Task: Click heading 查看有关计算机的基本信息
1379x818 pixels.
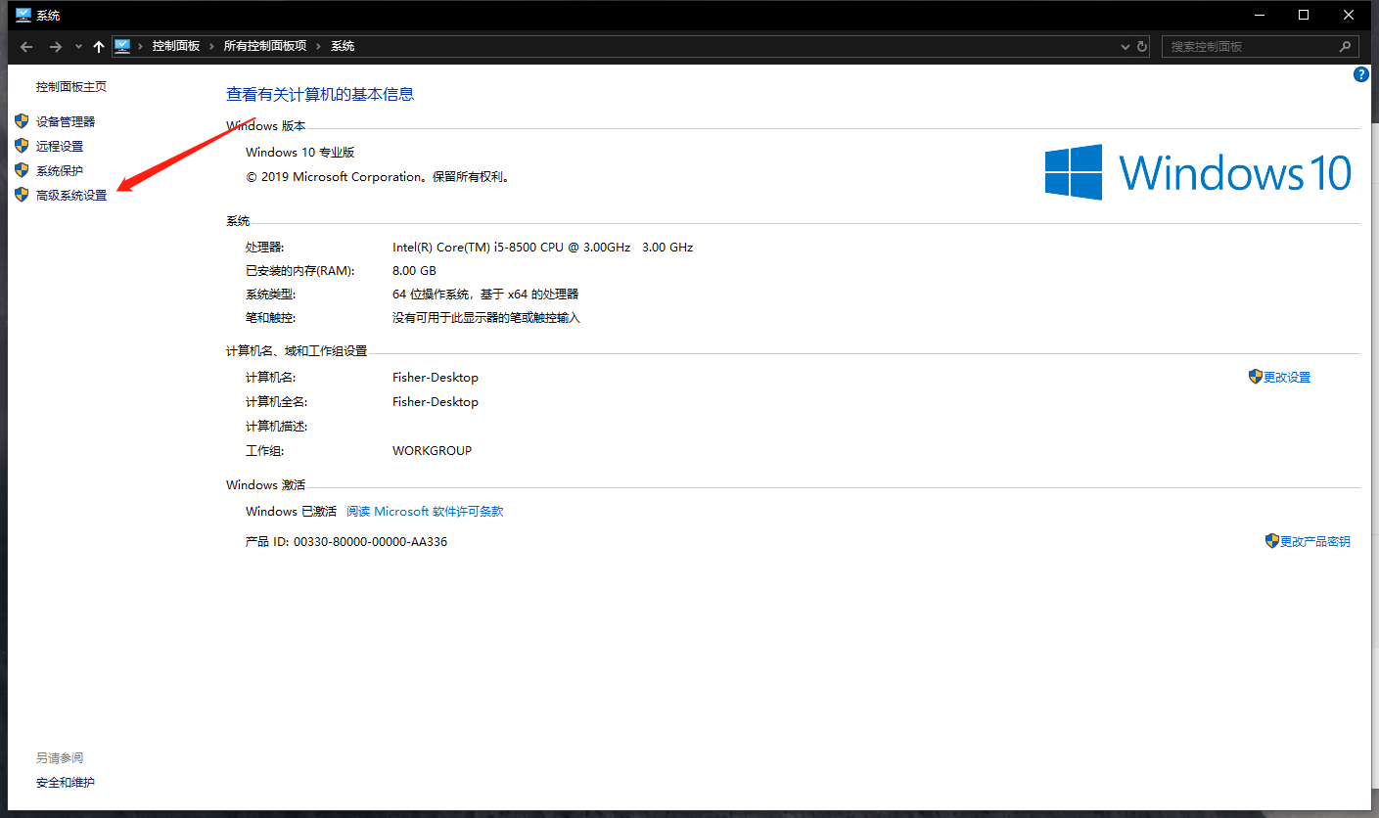Action: click(320, 95)
